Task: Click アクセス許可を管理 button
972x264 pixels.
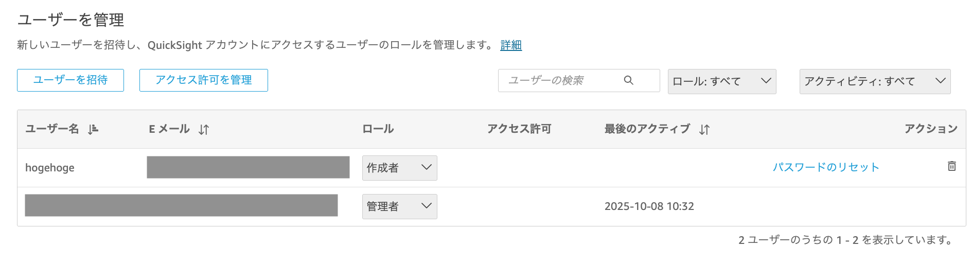Action: 203,80
